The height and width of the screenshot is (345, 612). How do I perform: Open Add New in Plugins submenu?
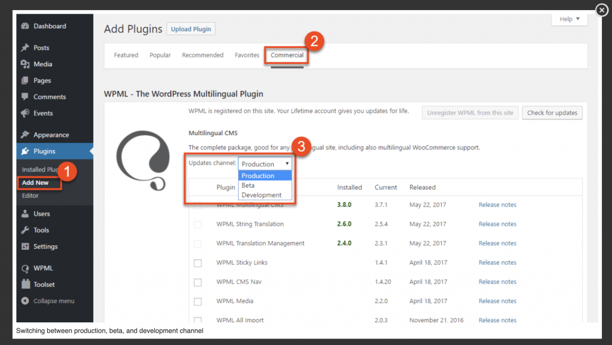tap(35, 182)
